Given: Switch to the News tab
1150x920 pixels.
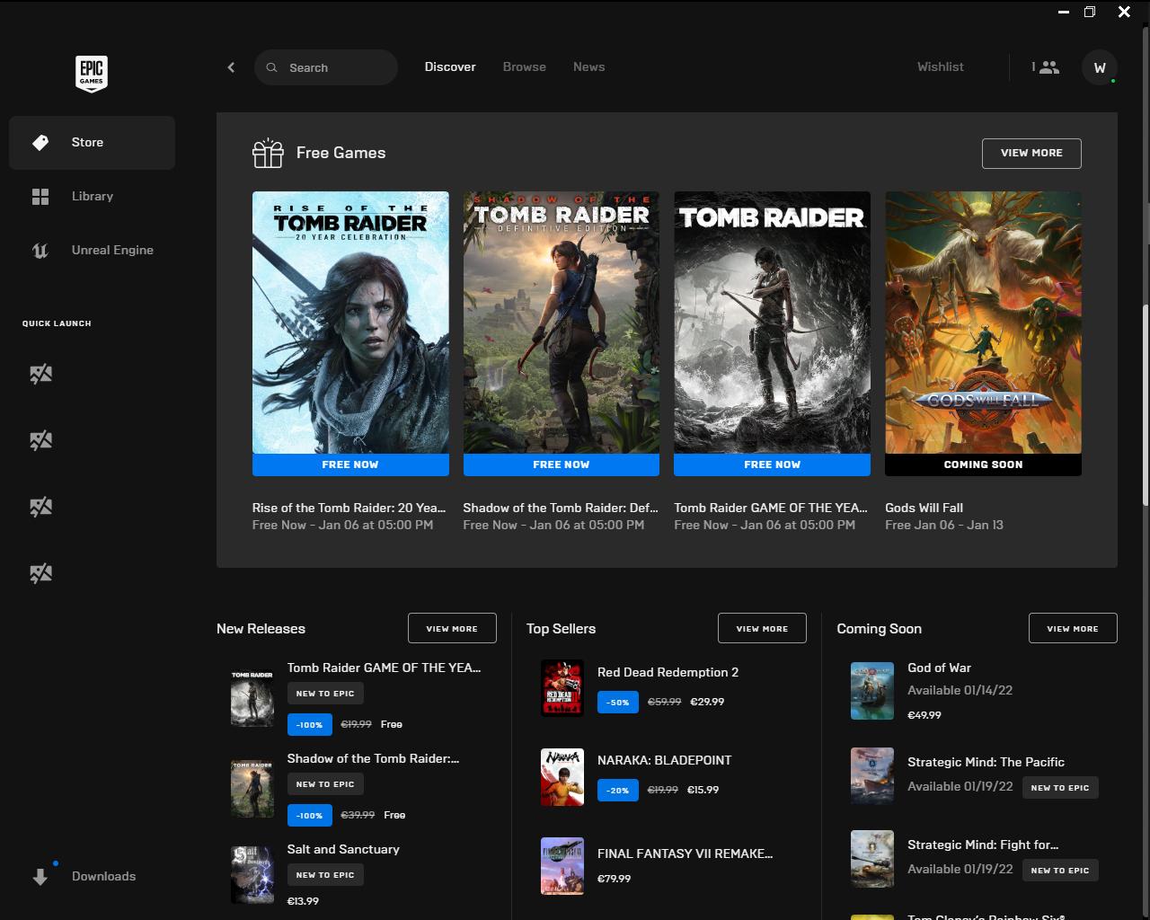Looking at the screenshot, I should coord(588,67).
